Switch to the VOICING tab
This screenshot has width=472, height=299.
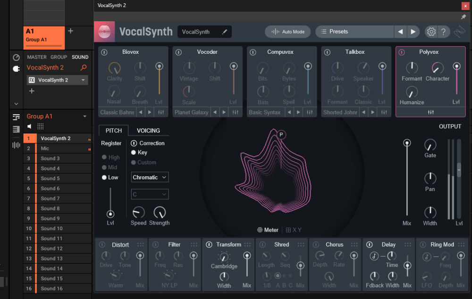click(x=148, y=131)
